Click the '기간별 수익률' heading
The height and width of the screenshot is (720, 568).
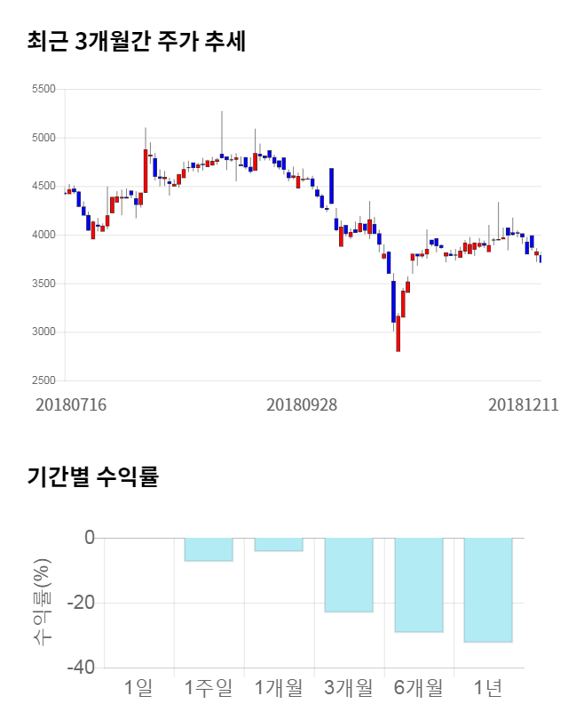(x=92, y=477)
